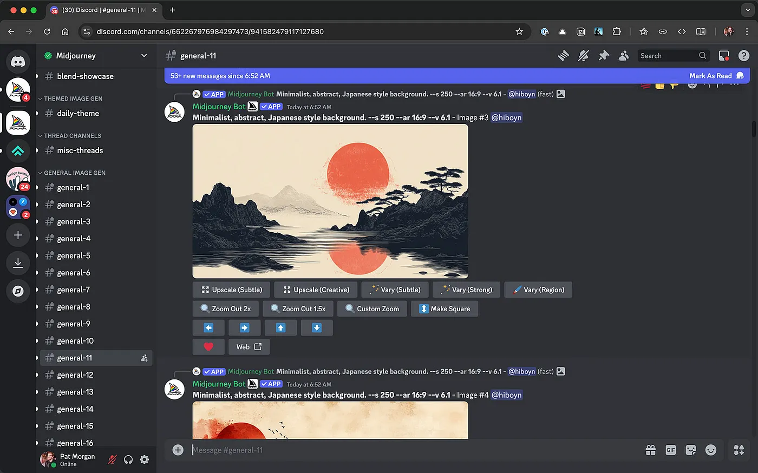Click Mark As Read in banner
The image size is (758, 473).
click(710, 76)
